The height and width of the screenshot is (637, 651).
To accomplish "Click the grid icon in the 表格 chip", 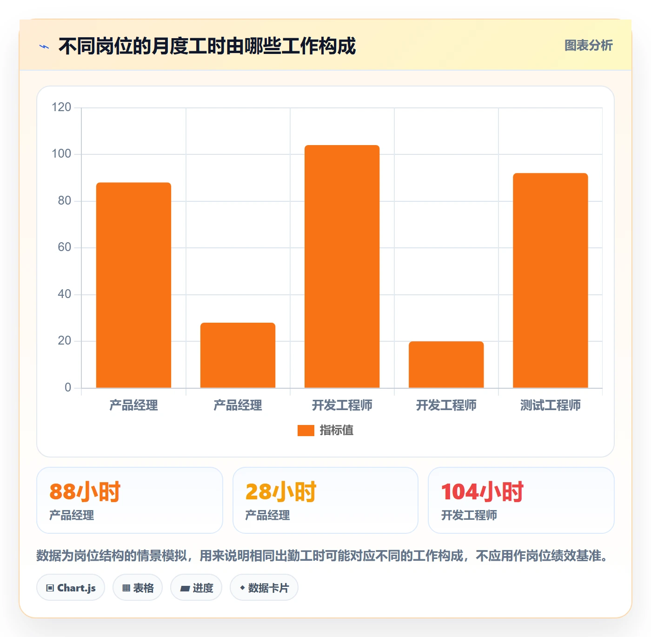I will (x=126, y=588).
